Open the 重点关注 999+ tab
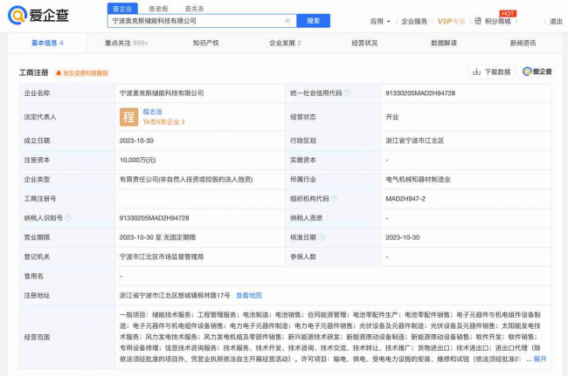568x376 pixels. 127,43
